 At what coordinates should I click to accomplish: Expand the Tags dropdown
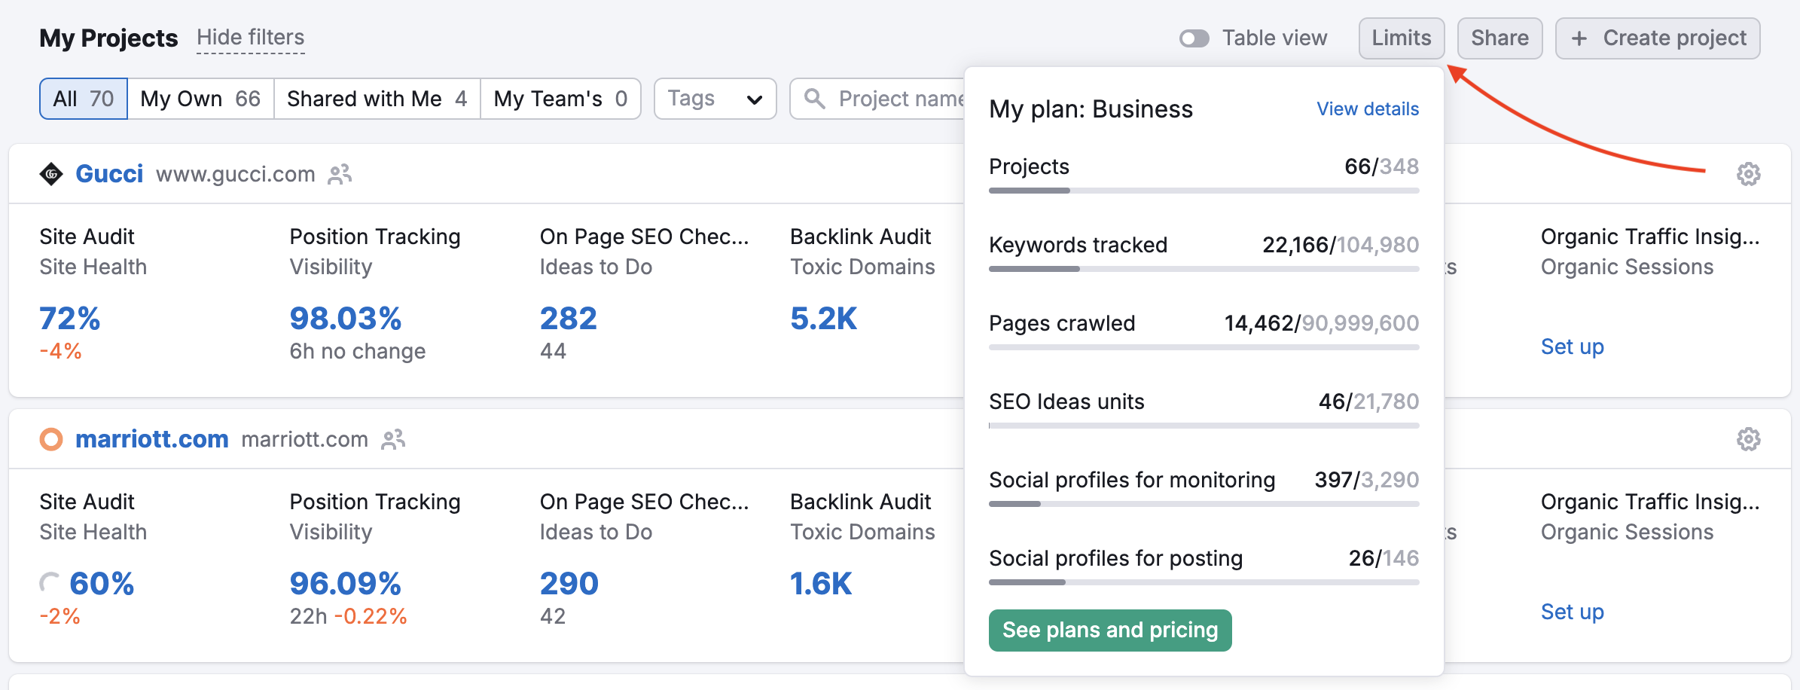715,99
